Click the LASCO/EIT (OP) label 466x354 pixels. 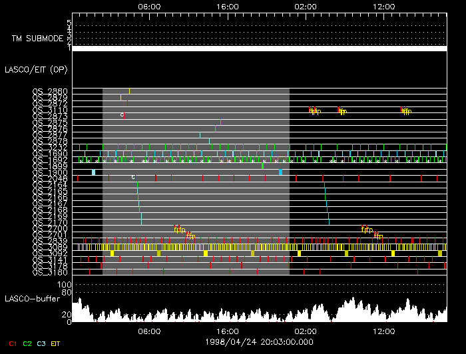coord(38,69)
